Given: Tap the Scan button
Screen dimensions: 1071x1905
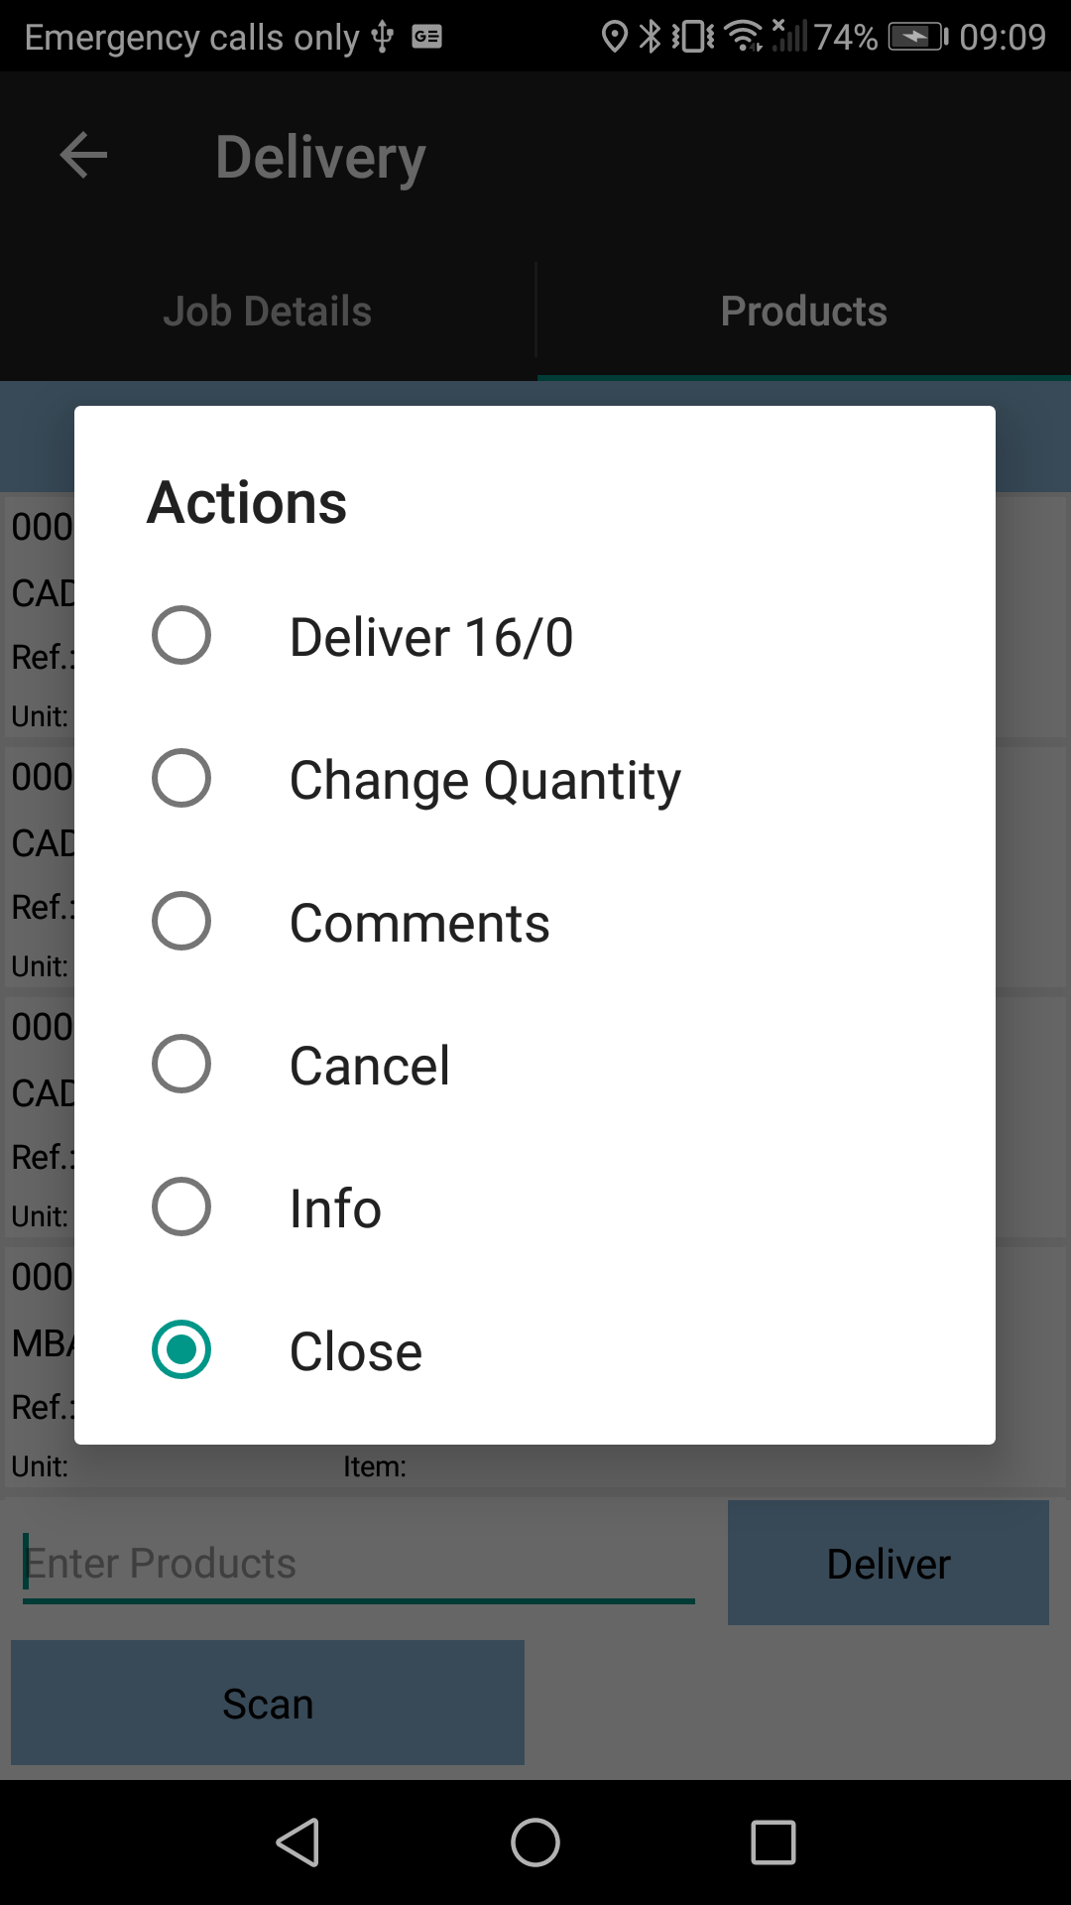Looking at the screenshot, I should [268, 1703].
